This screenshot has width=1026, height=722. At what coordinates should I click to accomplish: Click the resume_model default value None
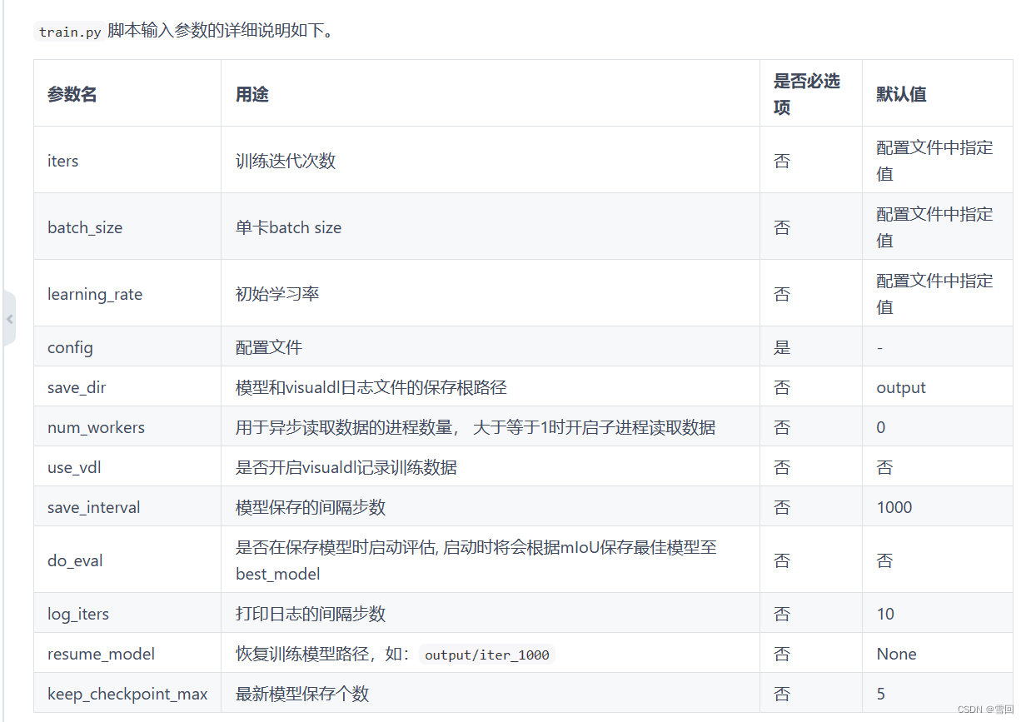894,654
